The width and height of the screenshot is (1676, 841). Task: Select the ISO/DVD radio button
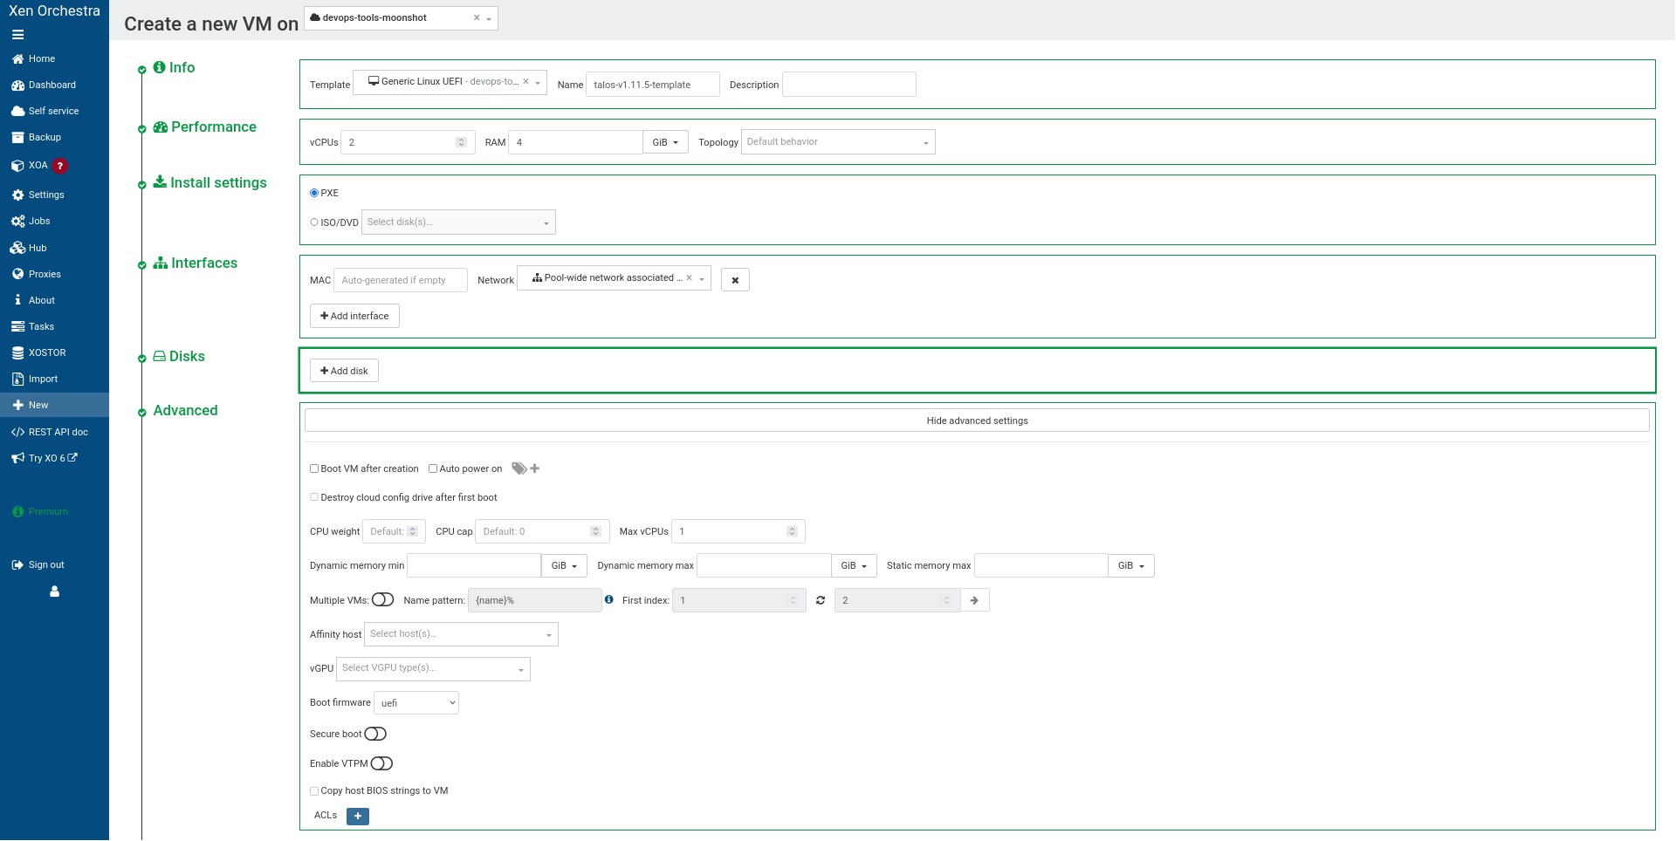click(313, 222)
